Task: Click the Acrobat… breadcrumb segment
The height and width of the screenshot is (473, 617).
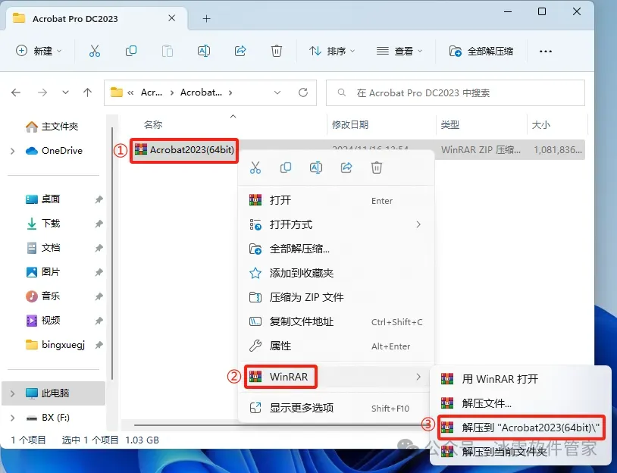Action: 201,92
